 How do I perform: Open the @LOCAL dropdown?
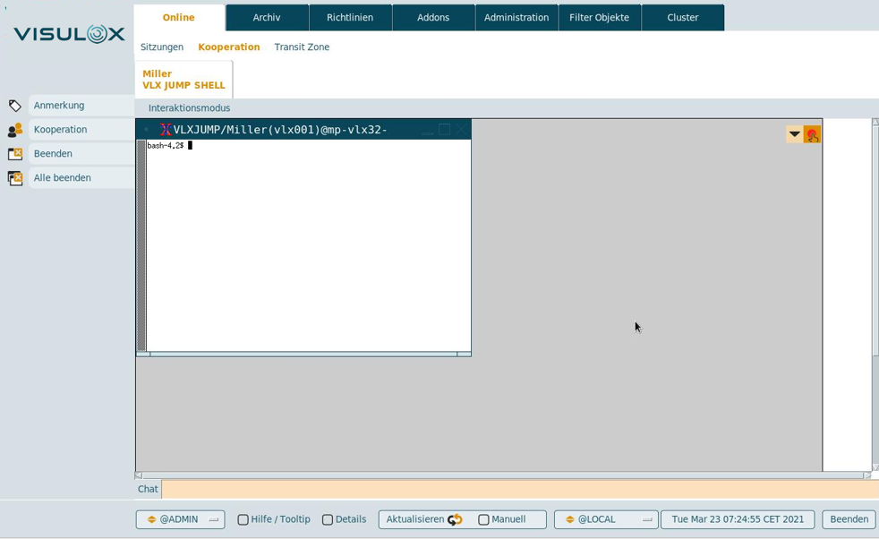[x=606, y=519]
